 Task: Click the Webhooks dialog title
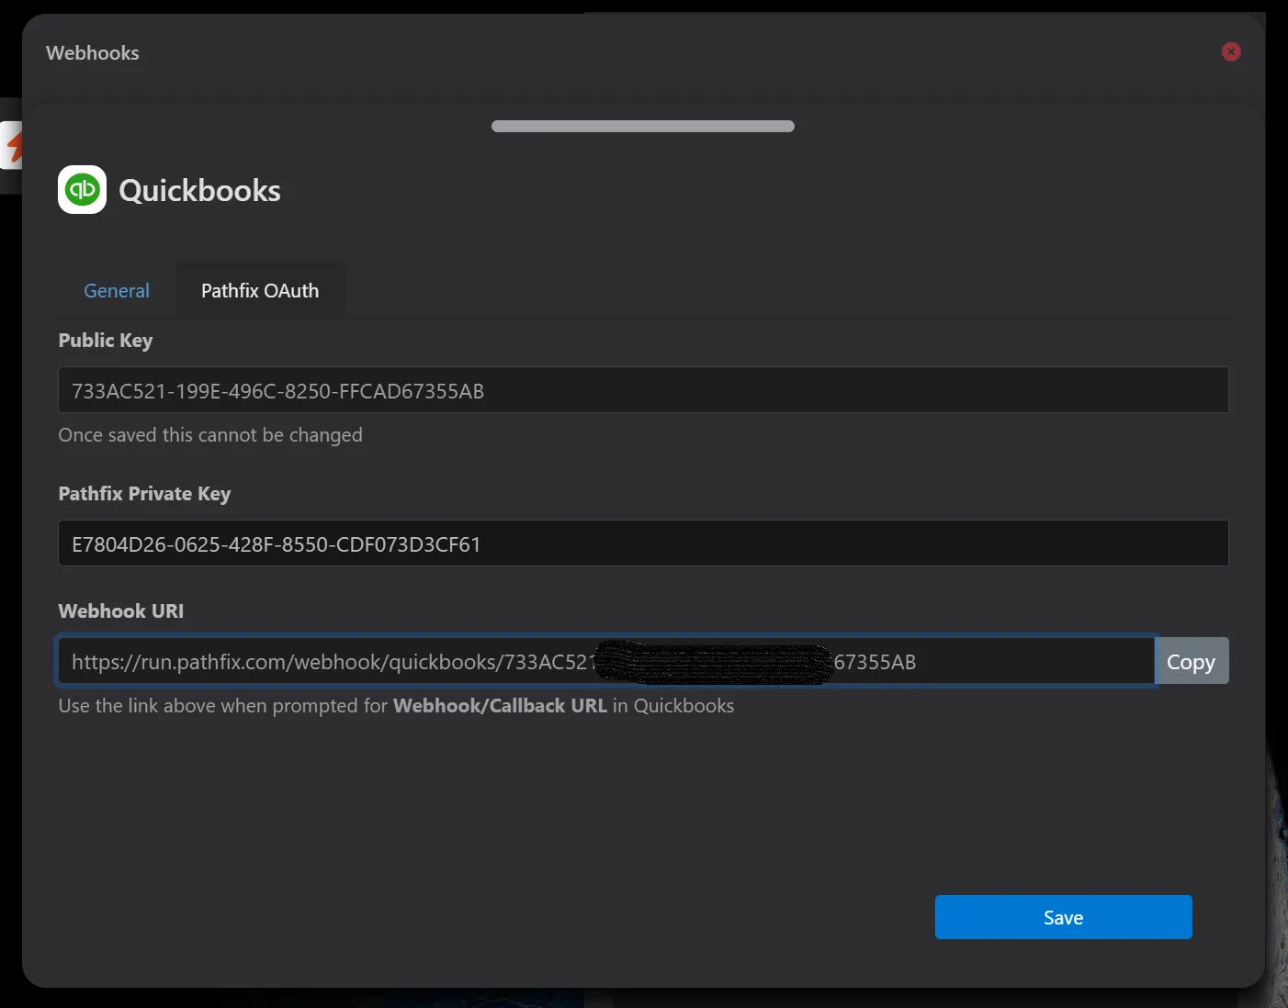93,53
